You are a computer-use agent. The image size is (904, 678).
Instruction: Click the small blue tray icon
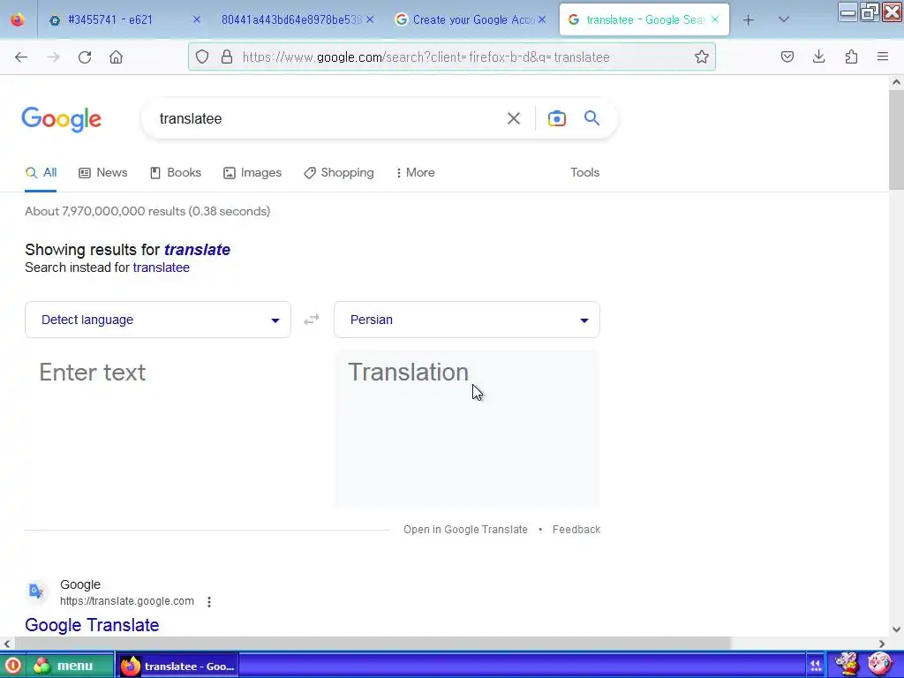815,666
